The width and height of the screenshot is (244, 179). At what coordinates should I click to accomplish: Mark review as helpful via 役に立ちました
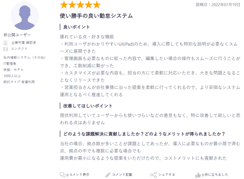click(215, 175)
